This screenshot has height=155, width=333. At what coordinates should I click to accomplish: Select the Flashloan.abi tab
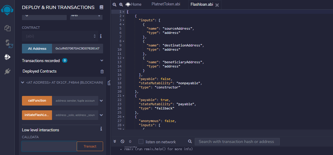pyautogui.click(x=202, y=5)
